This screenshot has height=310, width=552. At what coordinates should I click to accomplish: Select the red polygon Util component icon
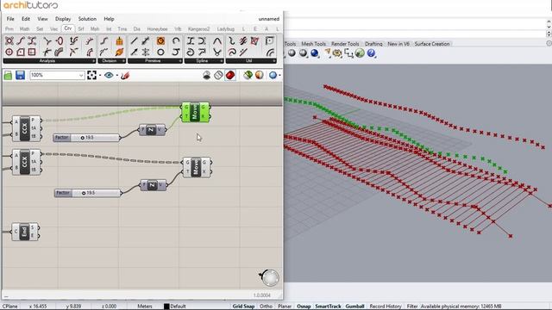(255, 41)
